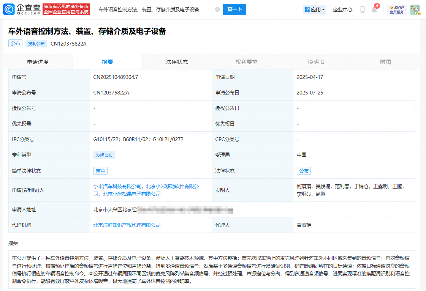This screenshot has height=291, width=426.
Task: Open the user avatar menu
Action: [415, 9]
